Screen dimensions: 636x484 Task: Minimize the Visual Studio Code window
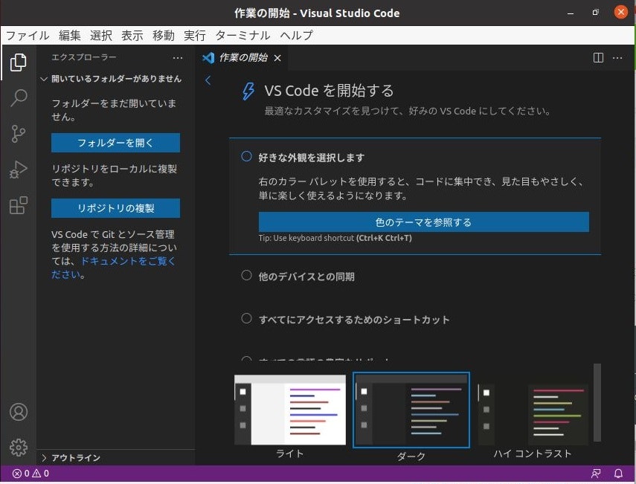571,13
